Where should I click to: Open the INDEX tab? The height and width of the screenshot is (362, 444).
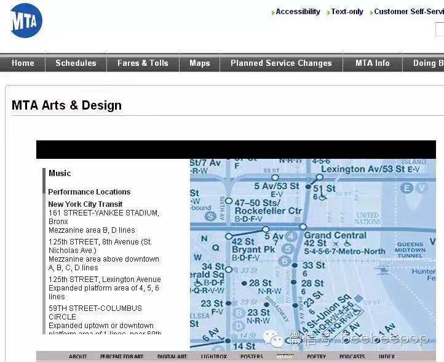(x=387, y=356)
